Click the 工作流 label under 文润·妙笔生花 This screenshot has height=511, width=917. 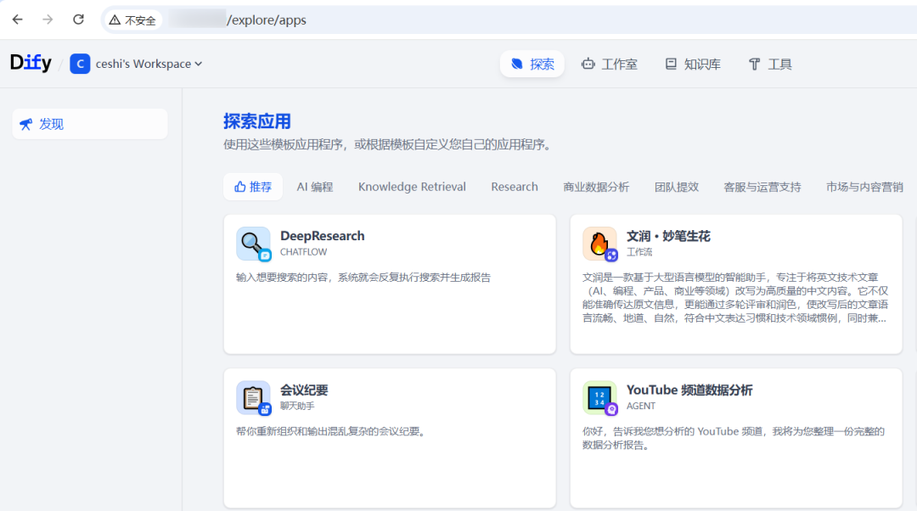pyautogui.click(x=639, y=252)
